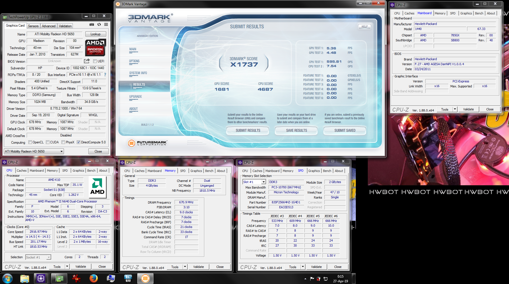This screenshot has width=509, height=284.
Task: Open the Tools dropdown arrow in the CPU-Z Memory-tab window
Action: [185, 267]
